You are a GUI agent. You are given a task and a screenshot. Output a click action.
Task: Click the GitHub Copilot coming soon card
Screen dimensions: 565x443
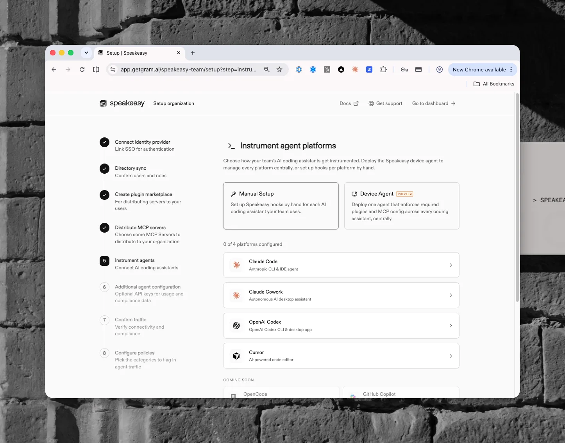coord(401,392)
